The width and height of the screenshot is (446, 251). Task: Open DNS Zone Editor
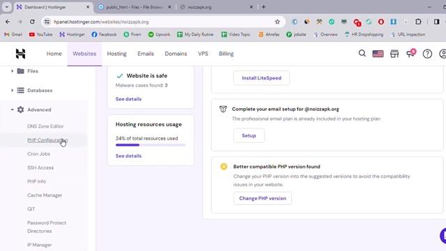click(45, 126)
